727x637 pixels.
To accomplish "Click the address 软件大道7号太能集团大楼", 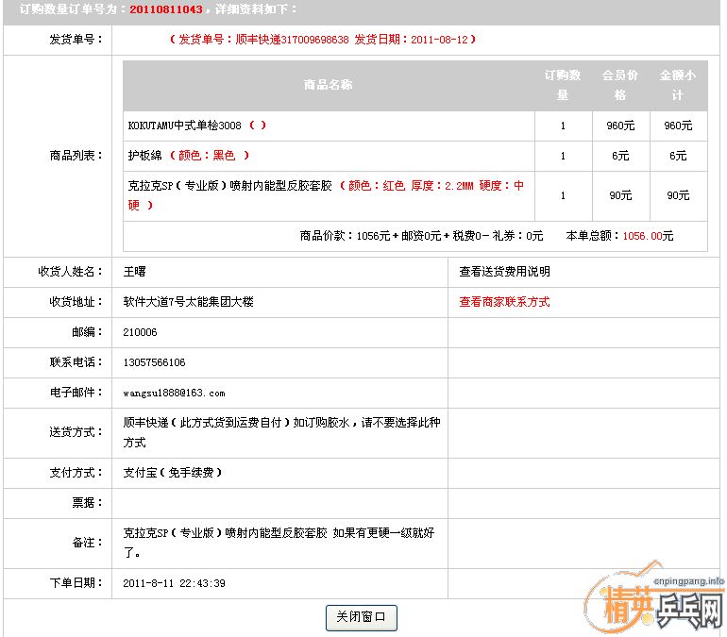I will tap(188, 302).
